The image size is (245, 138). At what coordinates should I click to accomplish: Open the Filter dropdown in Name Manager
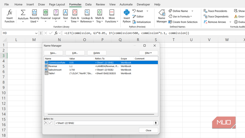tap(148, 53)
